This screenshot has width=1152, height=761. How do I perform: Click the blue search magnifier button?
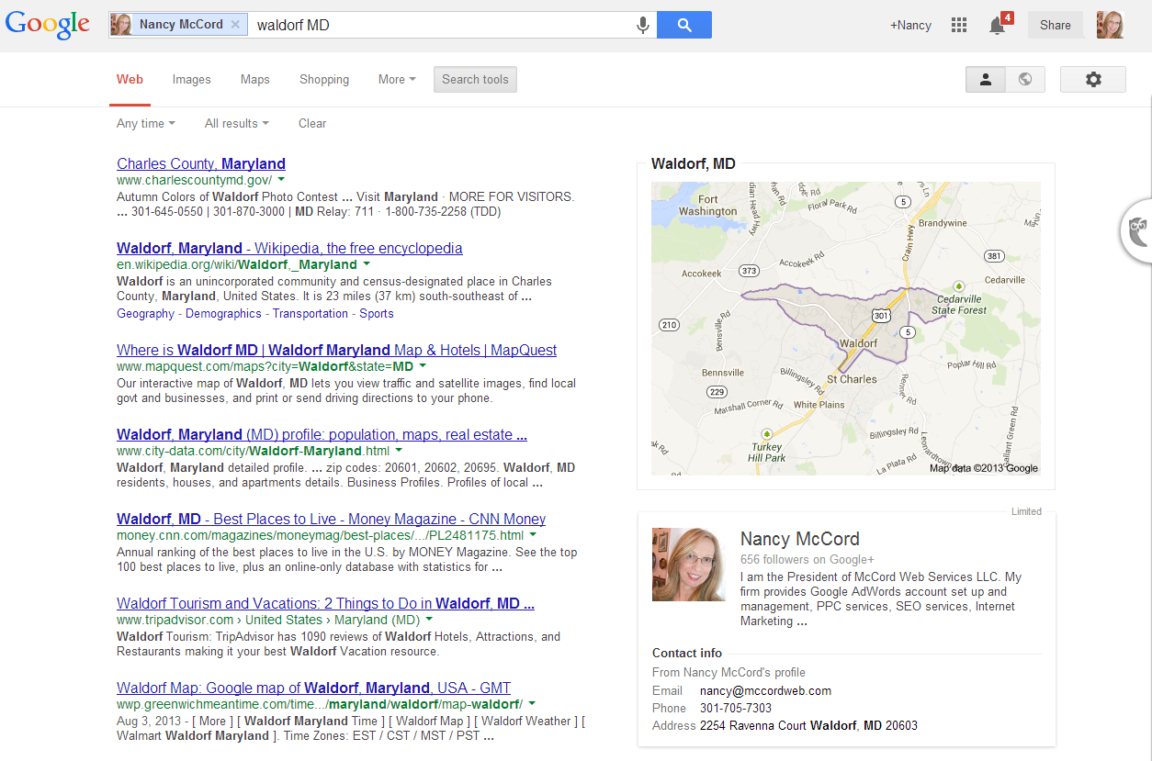(x=684, y=25)
